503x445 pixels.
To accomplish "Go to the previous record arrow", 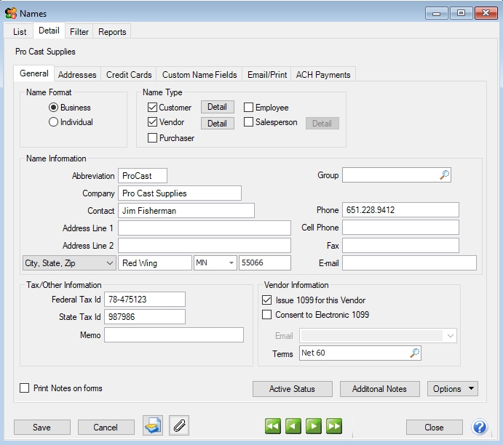I will (293, 427).
